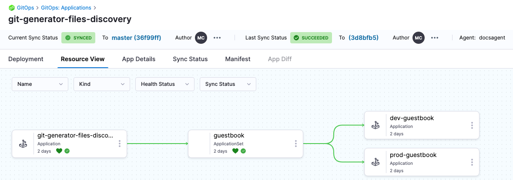Screen dimensions: 513x180
Task: Follow the master (36f99ff) revision link
Action: tap(136, 38)
